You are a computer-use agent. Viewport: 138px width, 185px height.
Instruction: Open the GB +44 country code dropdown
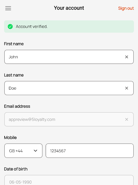tap(23, 151)
